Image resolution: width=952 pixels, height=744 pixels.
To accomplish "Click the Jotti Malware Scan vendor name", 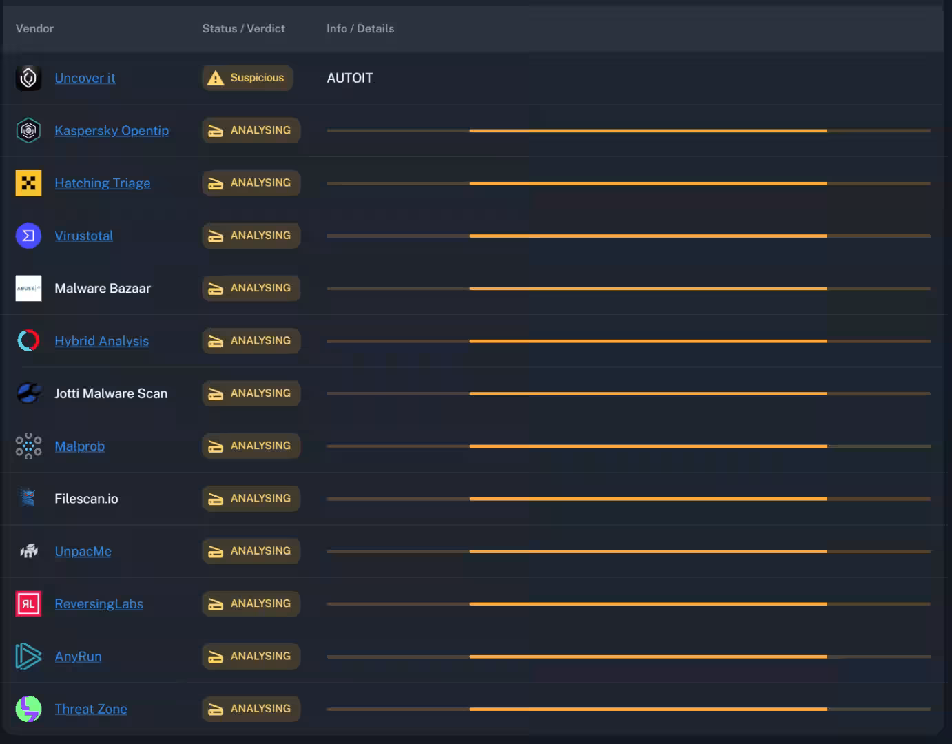I will click(111, 393).
